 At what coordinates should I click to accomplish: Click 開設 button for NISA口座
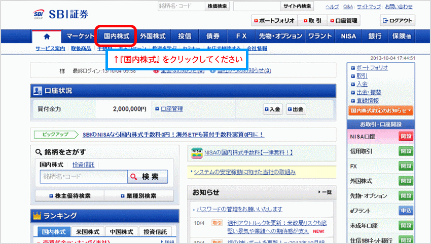[x=406, y=136]
